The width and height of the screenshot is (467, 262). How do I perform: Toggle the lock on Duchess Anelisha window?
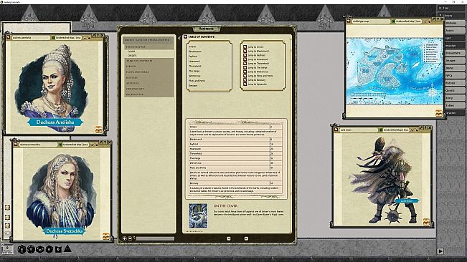tap(90, 38)
